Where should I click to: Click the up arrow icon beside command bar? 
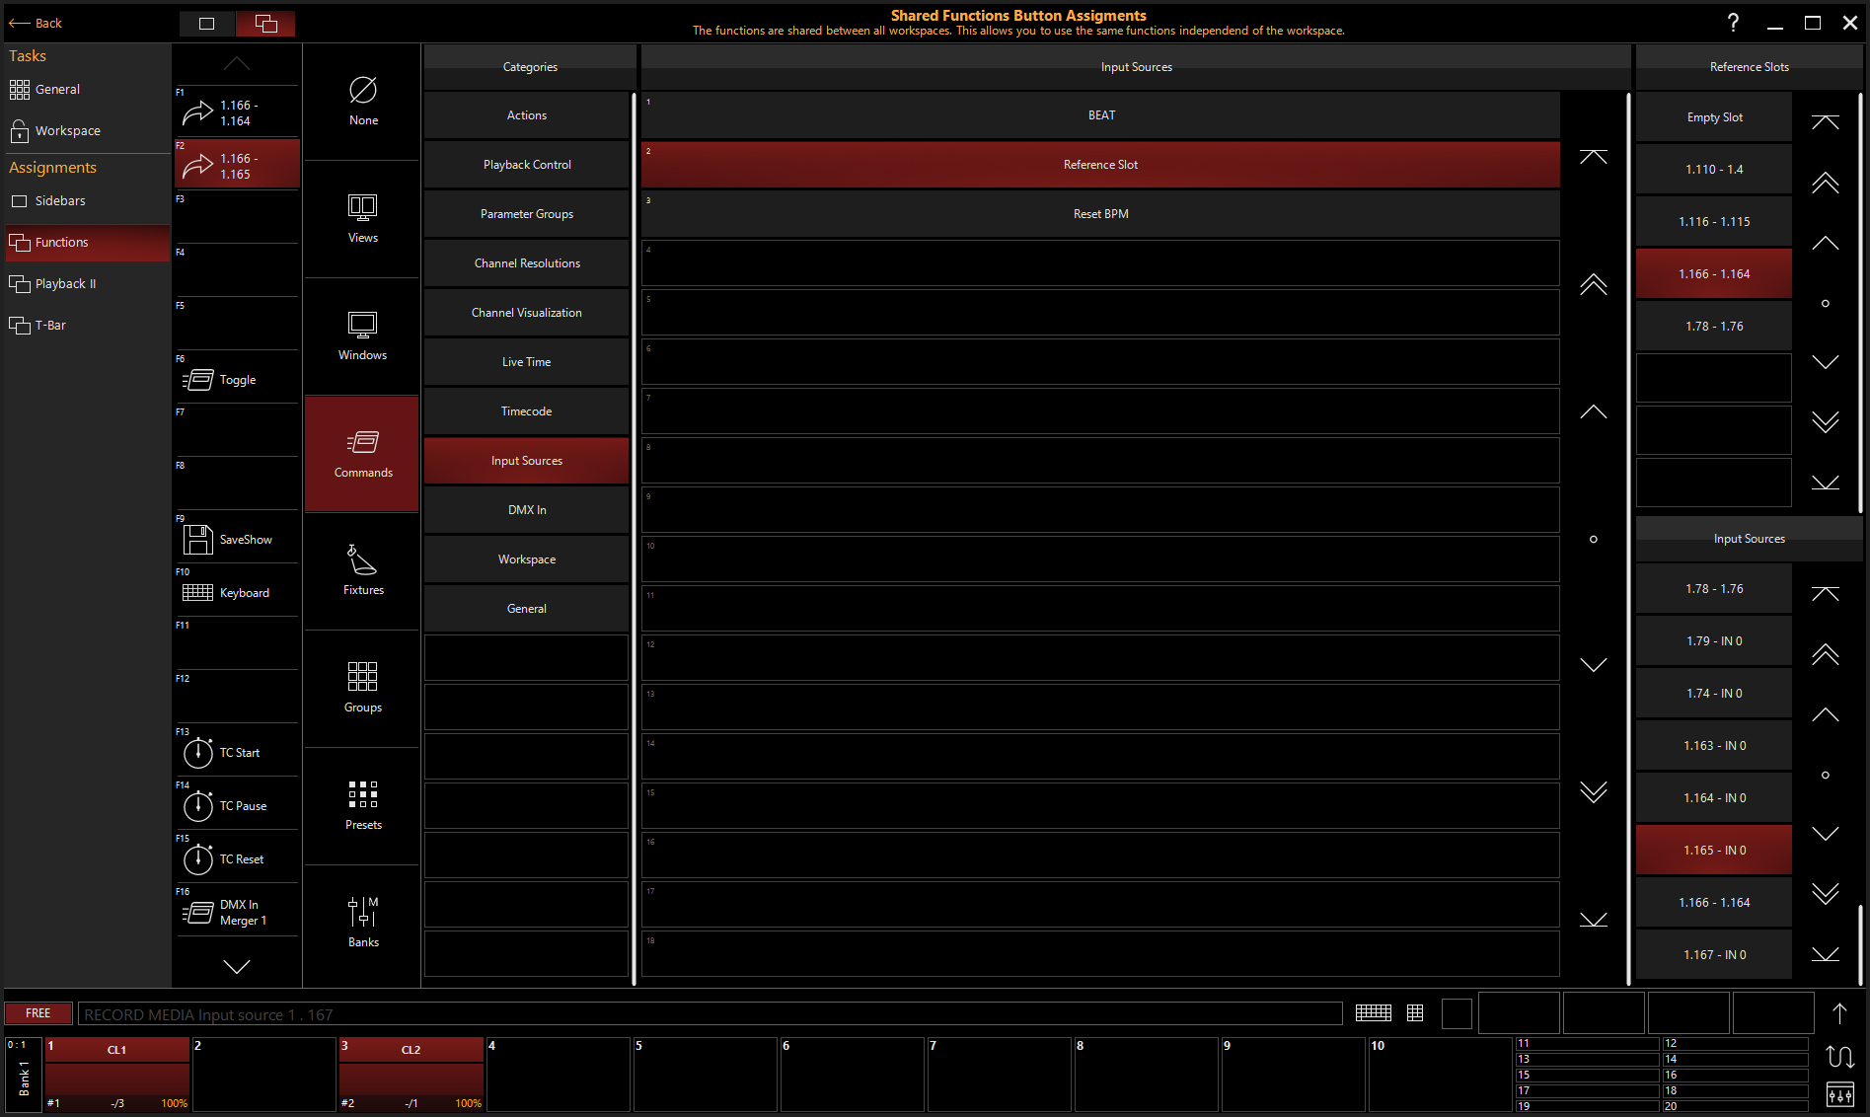[x=1839, y=1013]
